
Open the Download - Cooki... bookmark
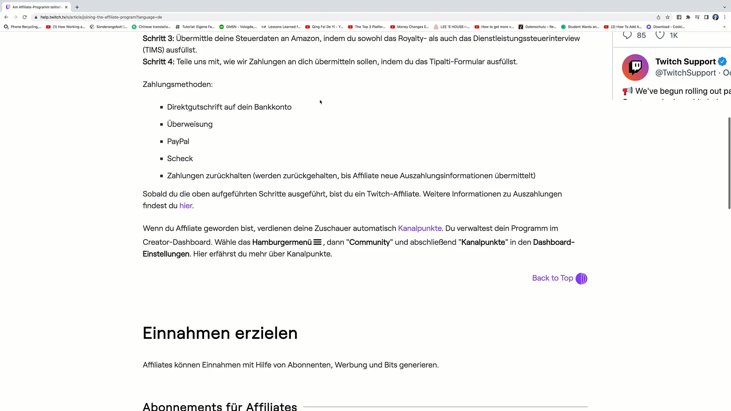coord(666,27)
